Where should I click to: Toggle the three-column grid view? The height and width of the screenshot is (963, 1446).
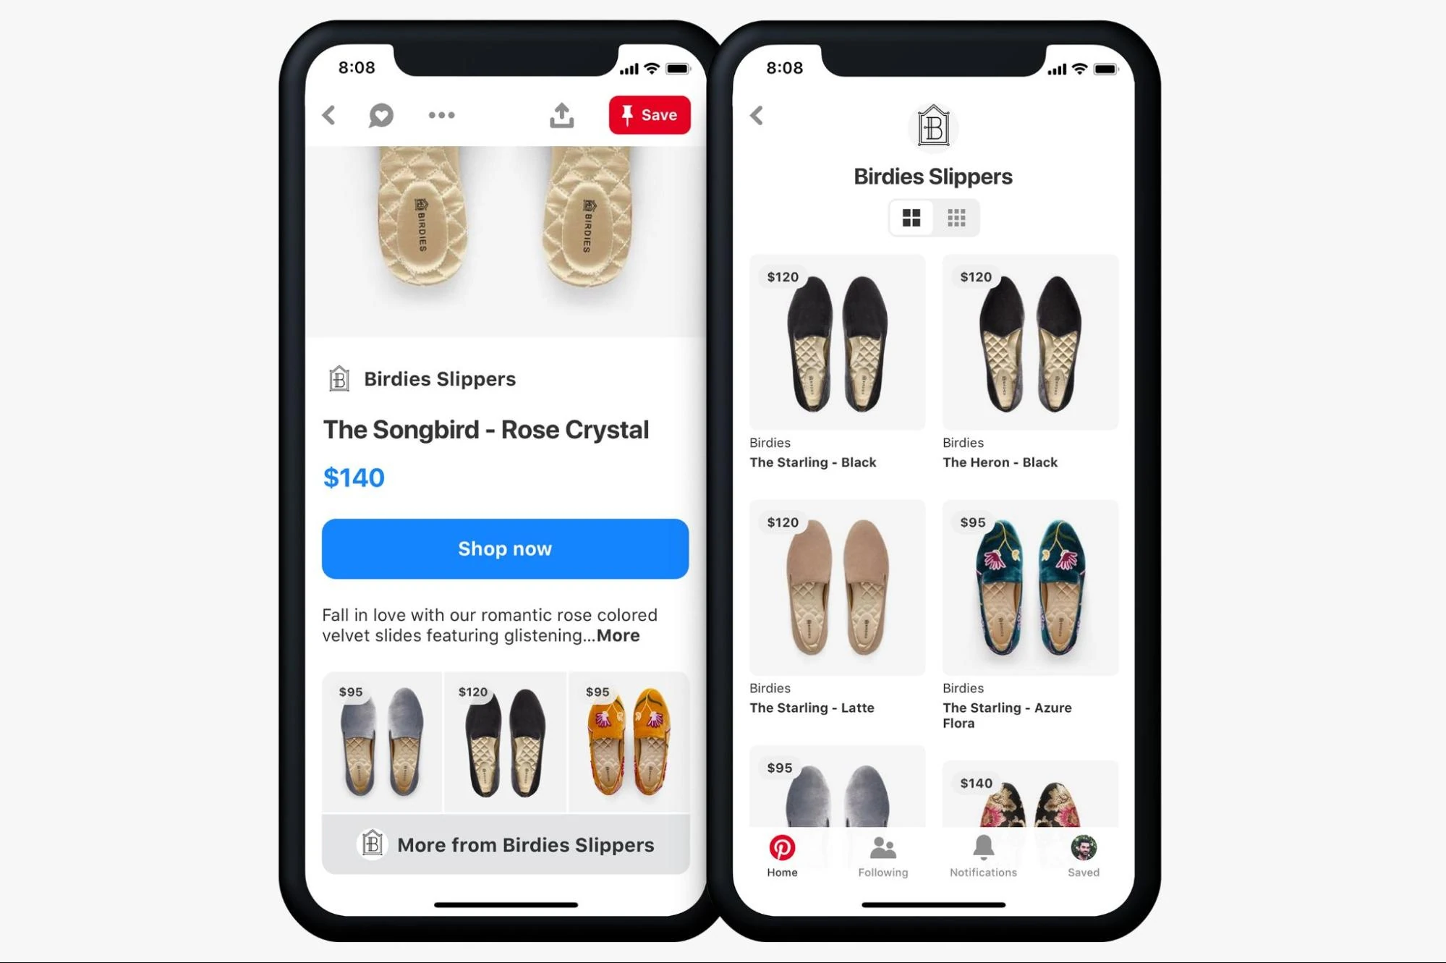(x=956, y=219)
